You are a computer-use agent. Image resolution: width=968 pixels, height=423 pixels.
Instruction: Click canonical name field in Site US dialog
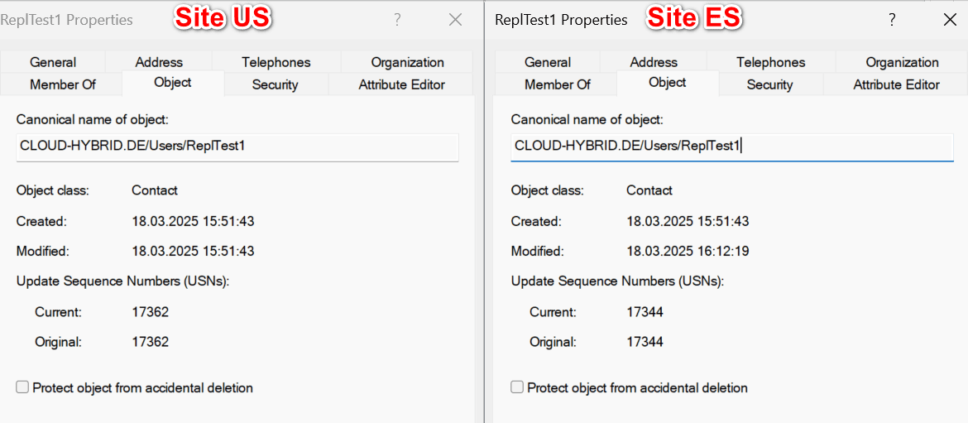pos(237,147)
